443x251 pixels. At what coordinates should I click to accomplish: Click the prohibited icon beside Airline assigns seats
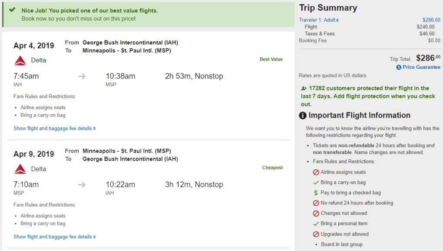click(x=316, y=172)
